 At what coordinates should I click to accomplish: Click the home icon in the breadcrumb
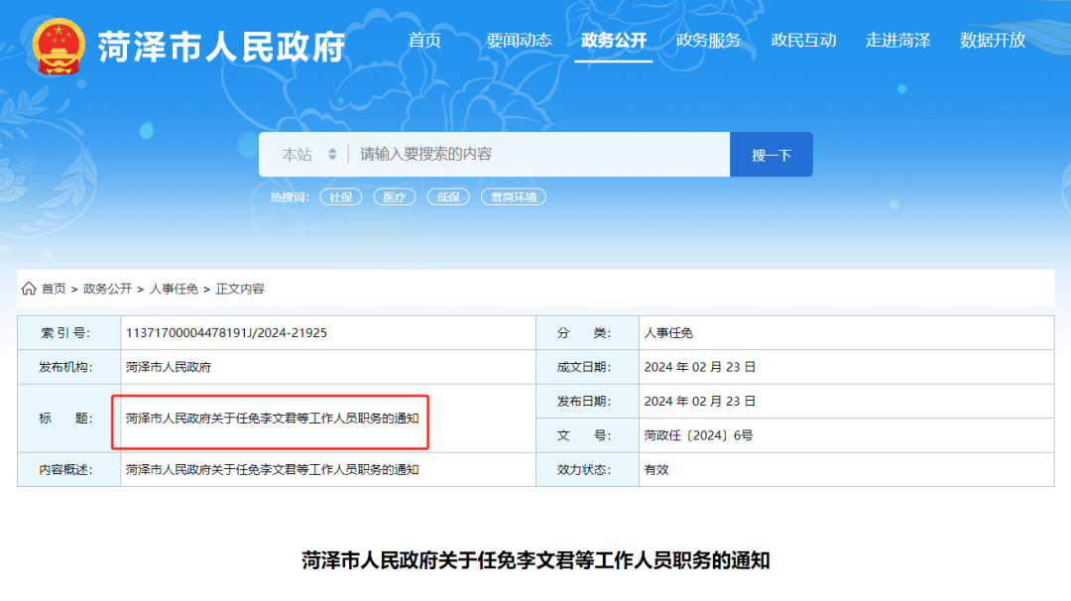(x=28, y=289)
